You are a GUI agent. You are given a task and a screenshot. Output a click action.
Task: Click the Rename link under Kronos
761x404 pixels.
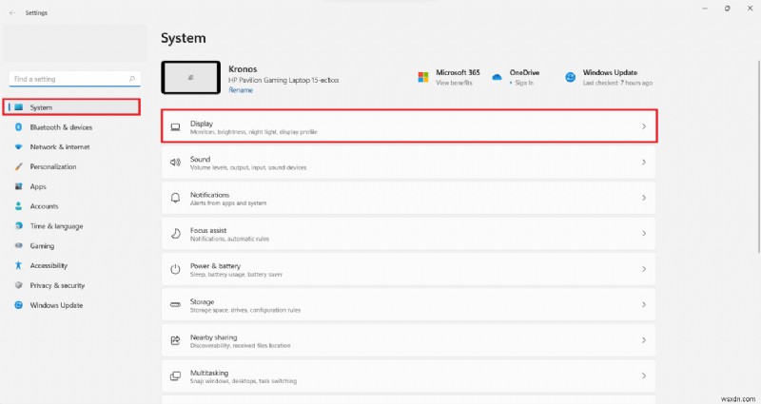point(241,90)
